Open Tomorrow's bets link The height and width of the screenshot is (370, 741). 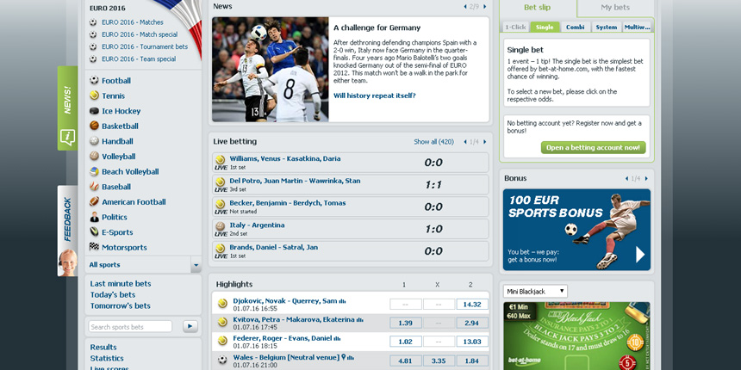click(121, 305)
